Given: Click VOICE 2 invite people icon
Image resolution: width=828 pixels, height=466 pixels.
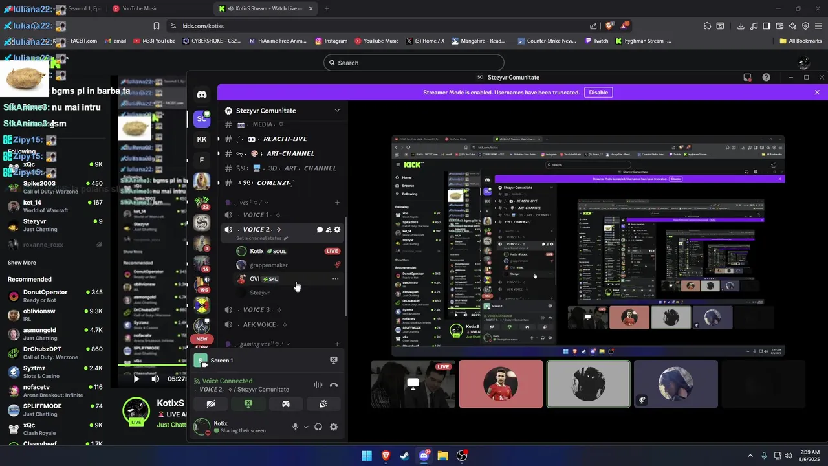Looking at the screenshot, I should pos(329,230).
